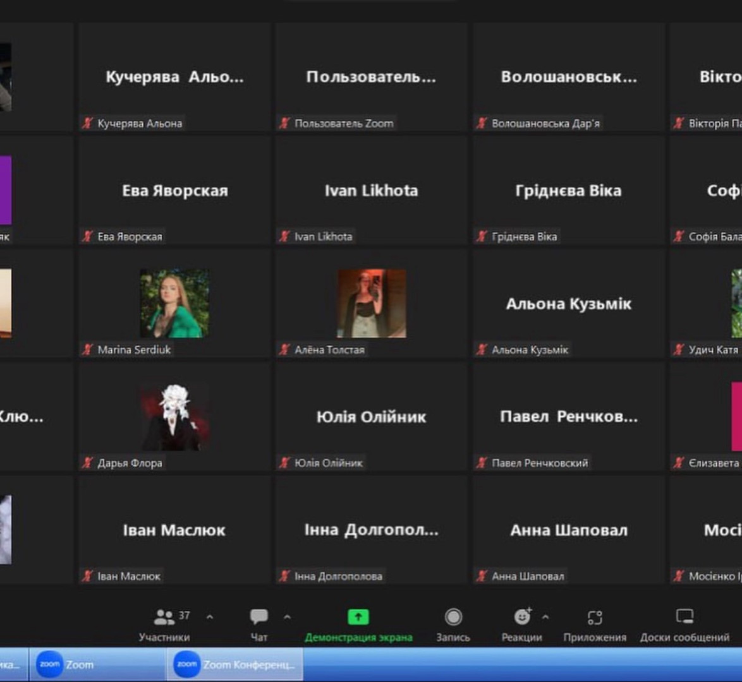Open the Приложения (Apps) icon
742x682 pixels.
pyautogui.click(x=595, y=617)
